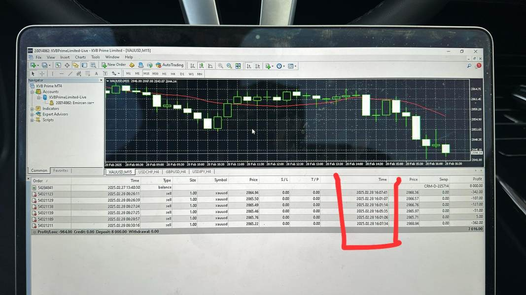Open the Favorites tab in Navigator
Viewport: 526px width, 295px height.
(61, 171)
